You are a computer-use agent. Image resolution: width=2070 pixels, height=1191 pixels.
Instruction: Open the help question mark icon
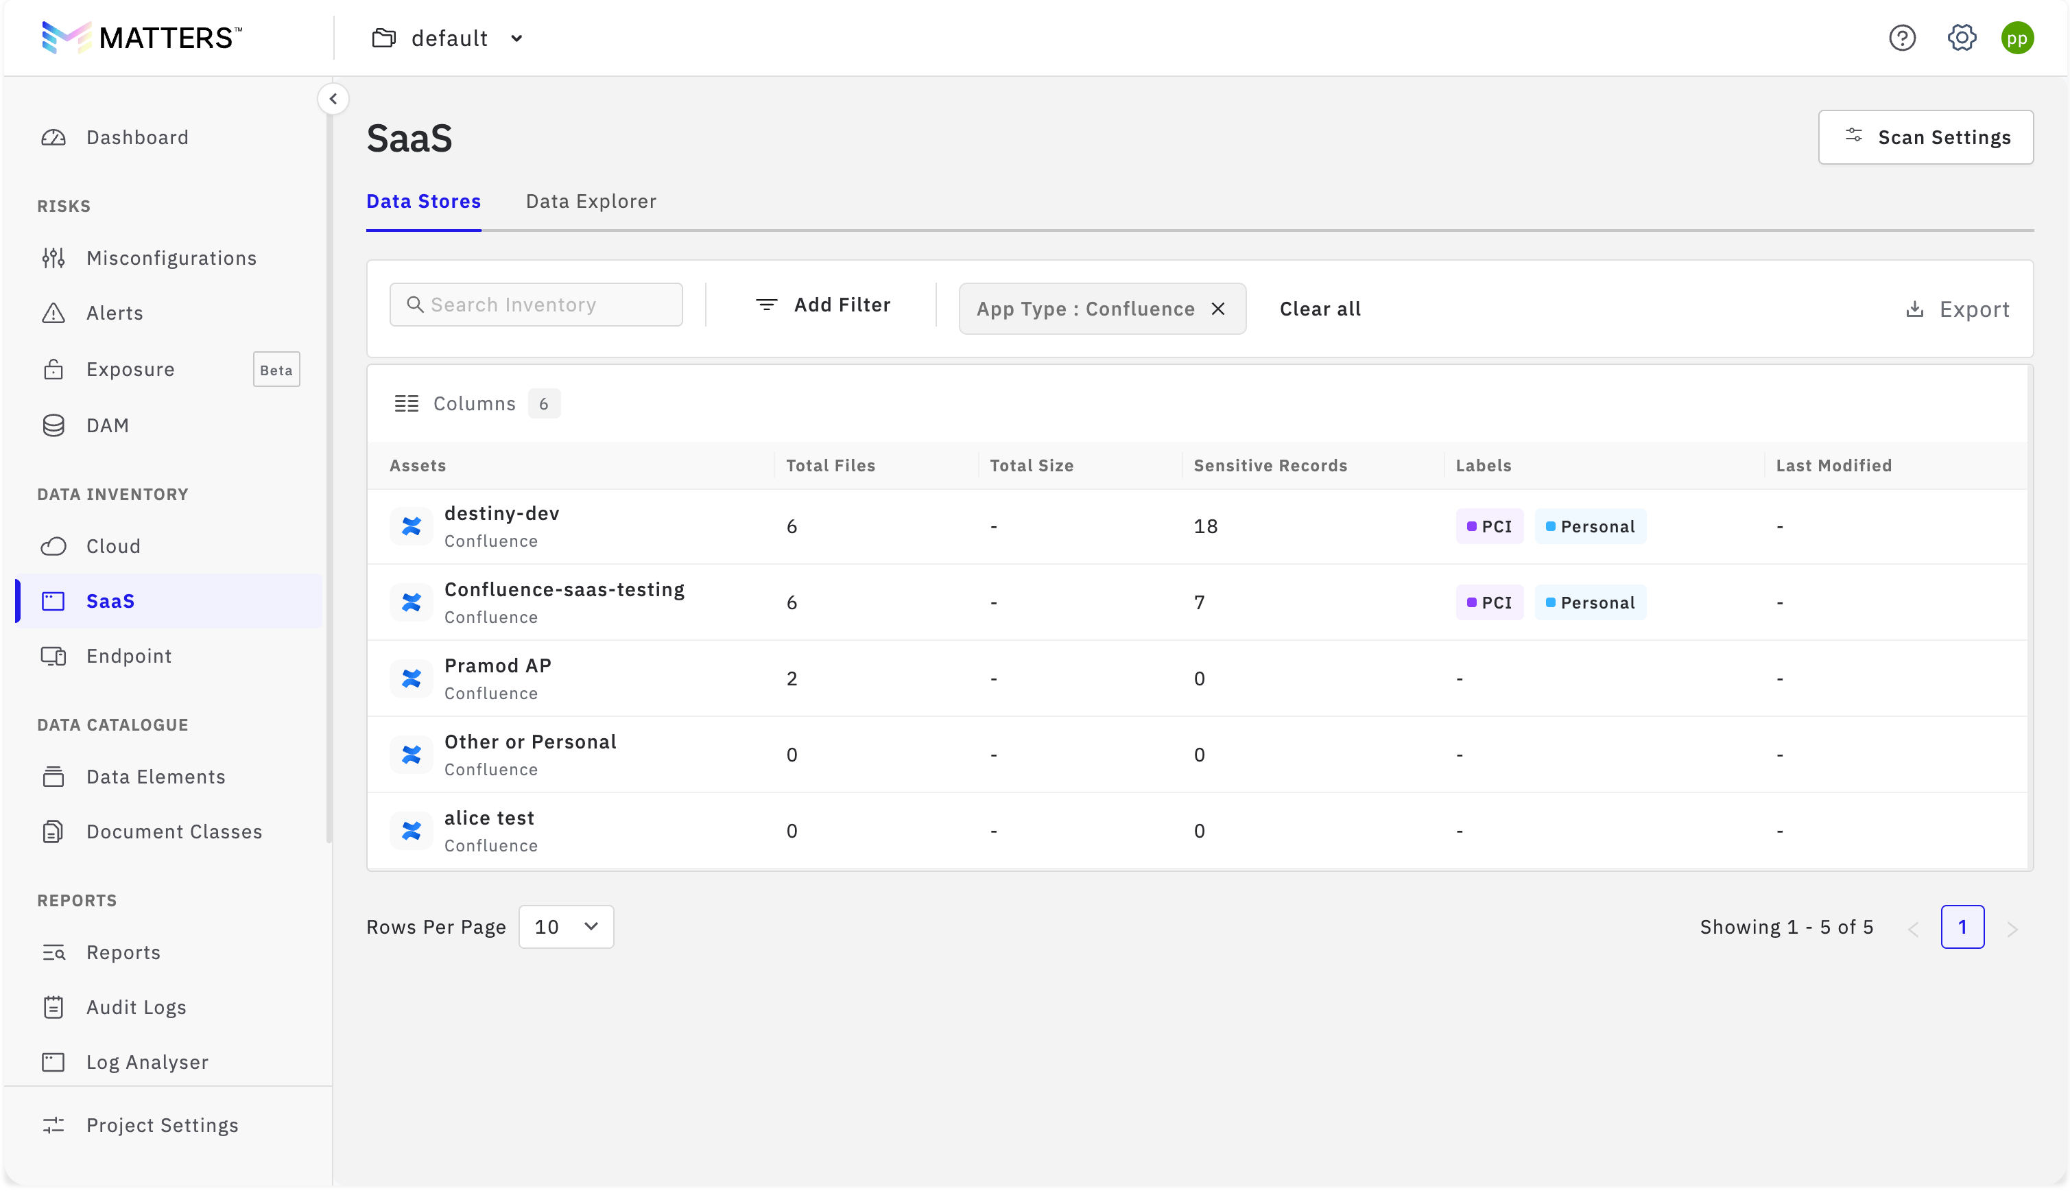[1901, 38]
